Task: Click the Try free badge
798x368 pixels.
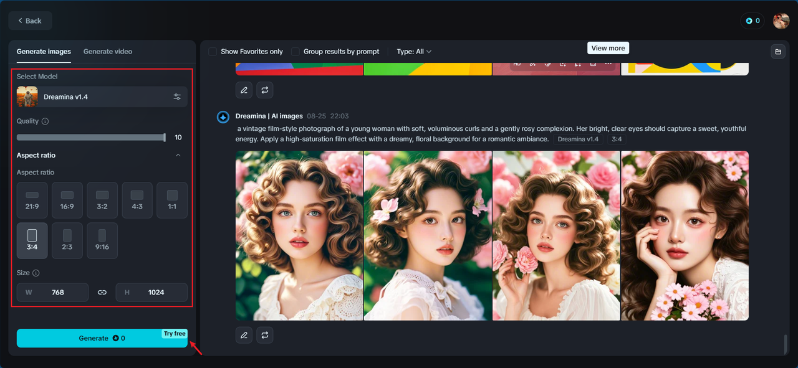Action: (x=175, y=334)
